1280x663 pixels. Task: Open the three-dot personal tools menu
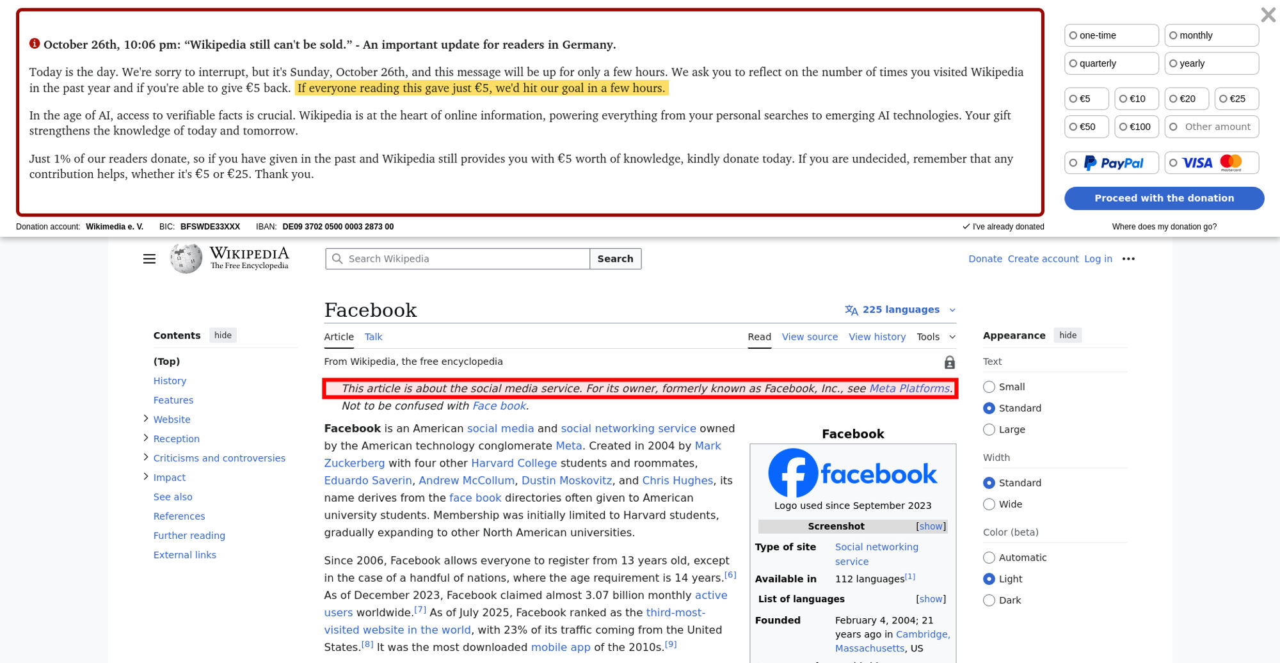click(x=1128, y=259)
